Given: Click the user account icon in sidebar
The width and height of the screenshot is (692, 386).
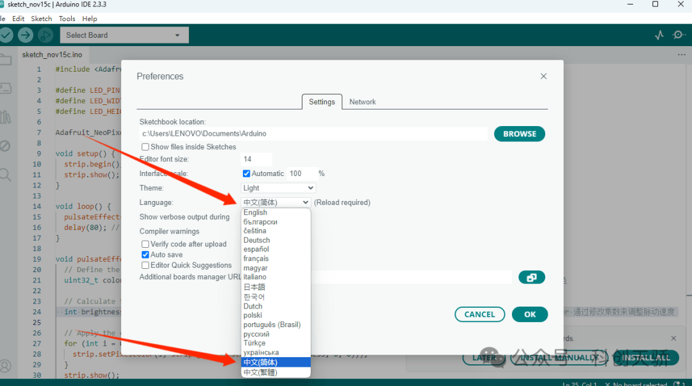Looking at the screenshot, I should [x=5, y=366].
